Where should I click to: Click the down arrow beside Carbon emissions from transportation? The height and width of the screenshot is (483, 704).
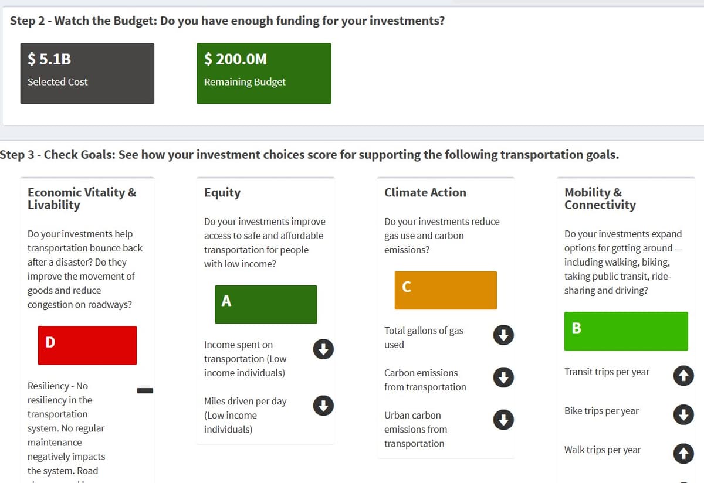tap(503, 377)
